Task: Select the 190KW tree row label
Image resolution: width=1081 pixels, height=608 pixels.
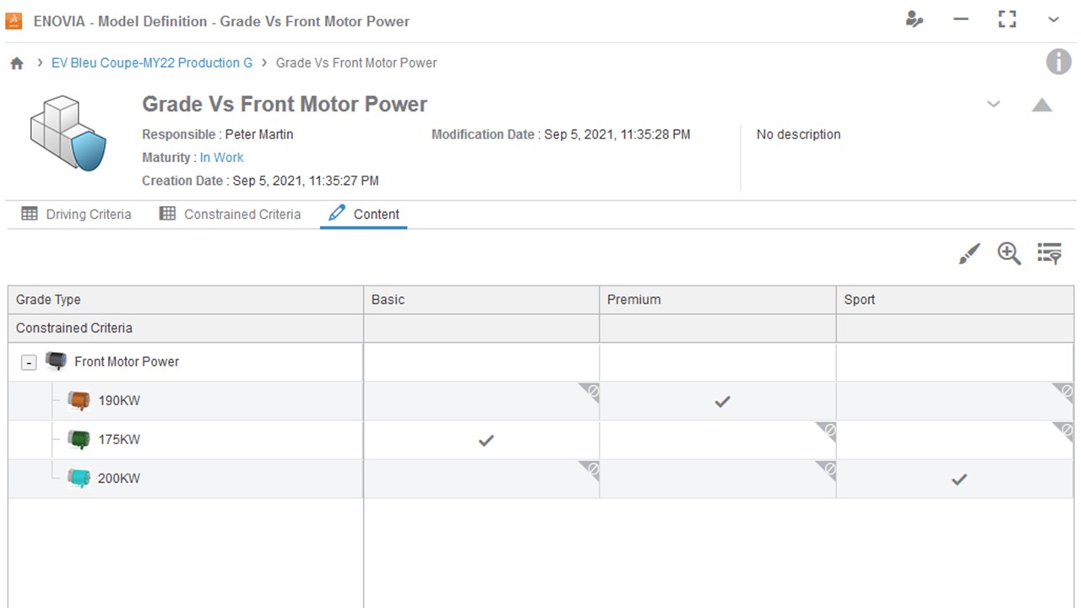Action: 119,400
